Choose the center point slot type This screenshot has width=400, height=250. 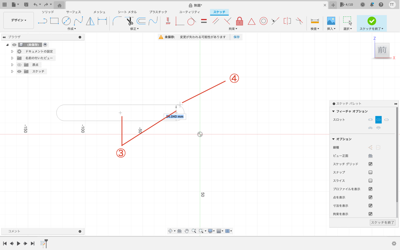[386, 120]
